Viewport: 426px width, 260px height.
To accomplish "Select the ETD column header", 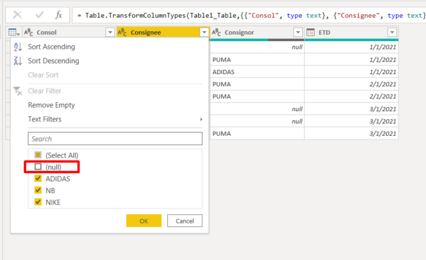I will pos(351,32).
